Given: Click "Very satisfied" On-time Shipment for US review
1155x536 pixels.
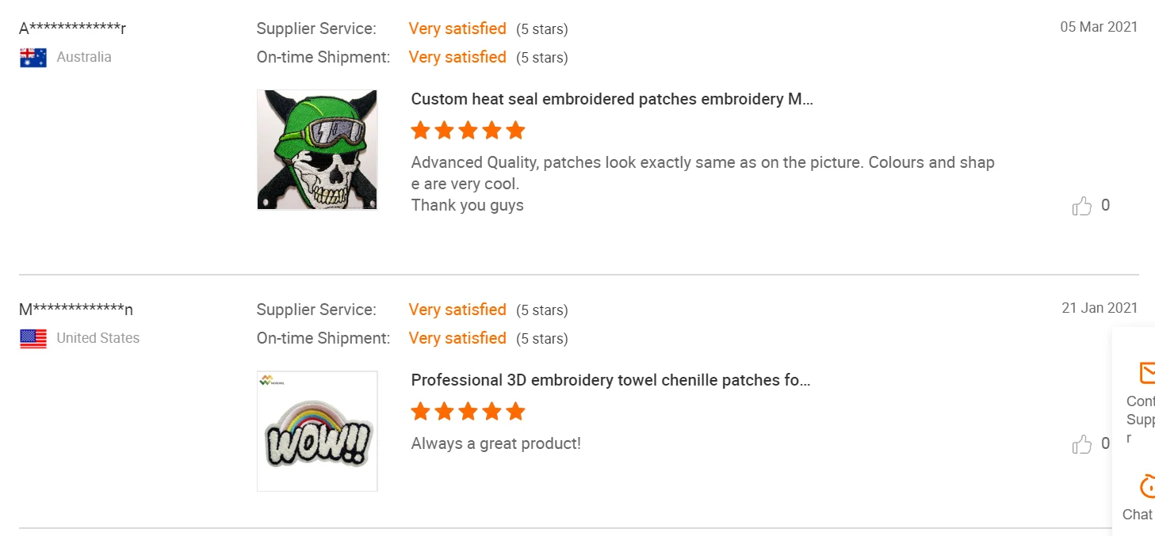Looking at the screenshot, I should click(x=457, y=338).
